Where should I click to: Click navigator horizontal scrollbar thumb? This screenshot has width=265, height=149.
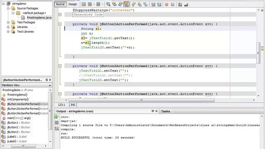click(x=23, y=146)
